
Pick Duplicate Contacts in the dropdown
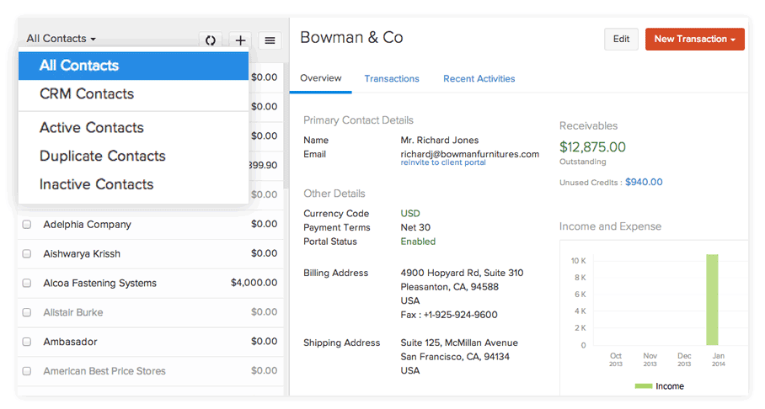coord(103,157)
